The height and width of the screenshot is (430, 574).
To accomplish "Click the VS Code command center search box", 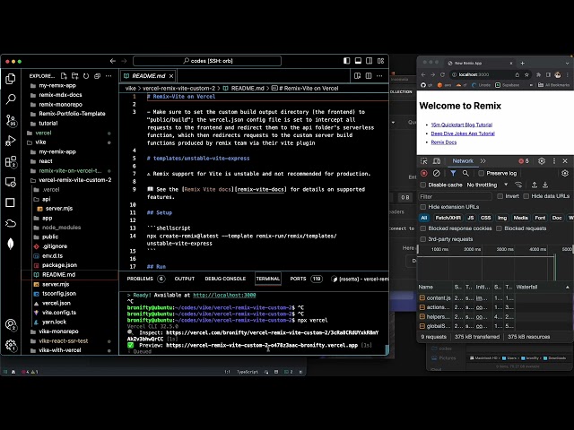I will [x=207, y=61].
